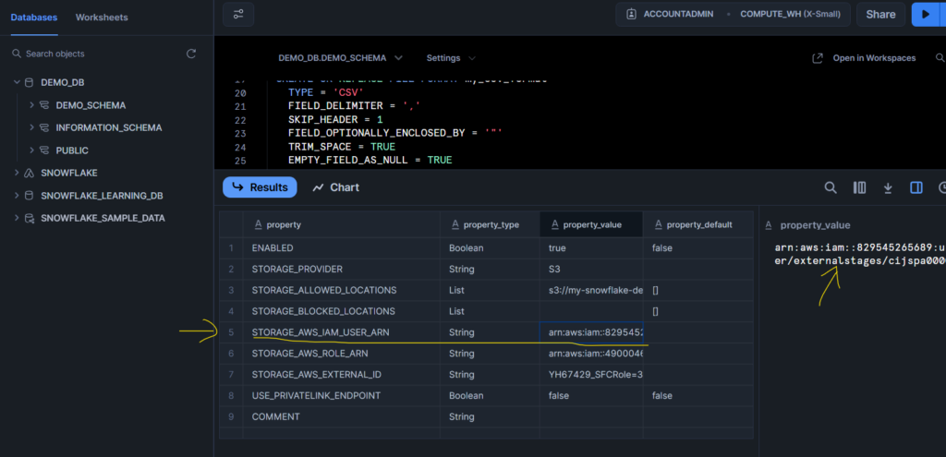Open the Settings dropdown
946x457 pixels.
coord(451,58)
